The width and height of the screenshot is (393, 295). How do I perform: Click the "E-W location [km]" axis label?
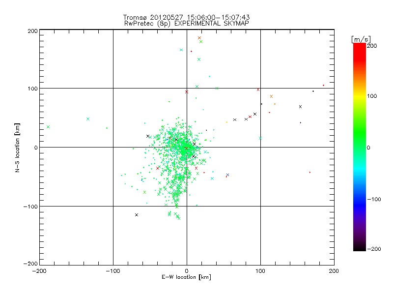[186, 277]
